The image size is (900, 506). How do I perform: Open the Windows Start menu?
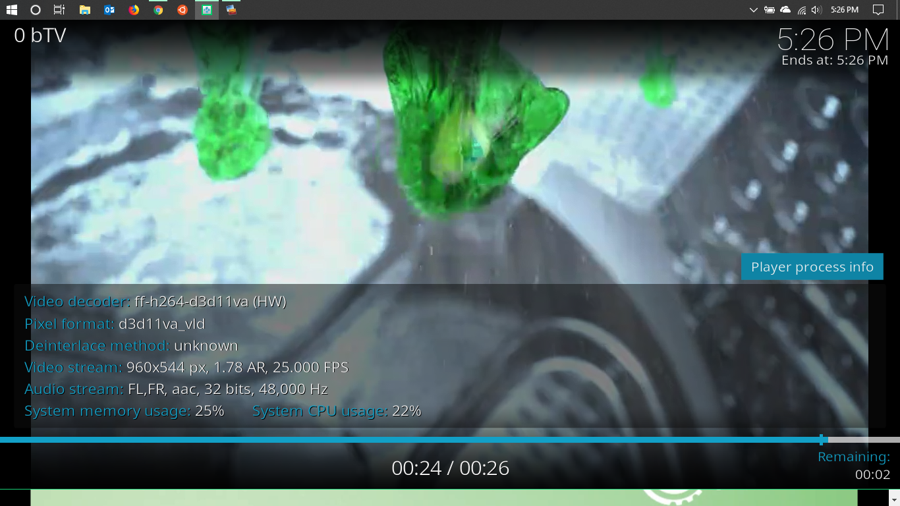11,10
